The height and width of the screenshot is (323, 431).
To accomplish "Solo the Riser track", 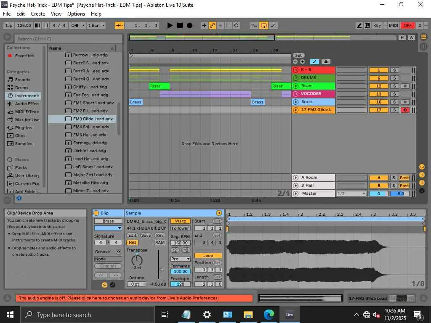I will click(394, 86).
